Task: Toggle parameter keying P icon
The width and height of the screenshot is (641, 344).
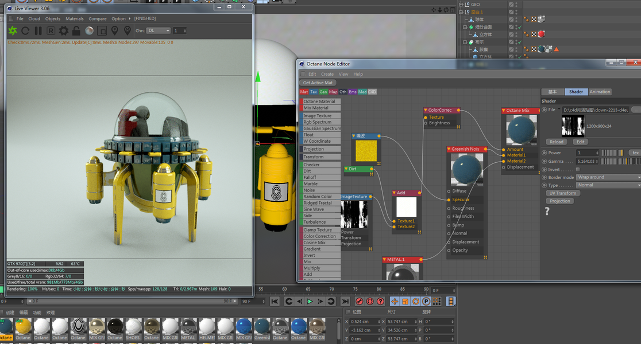Action: click(x=426, y=301)
